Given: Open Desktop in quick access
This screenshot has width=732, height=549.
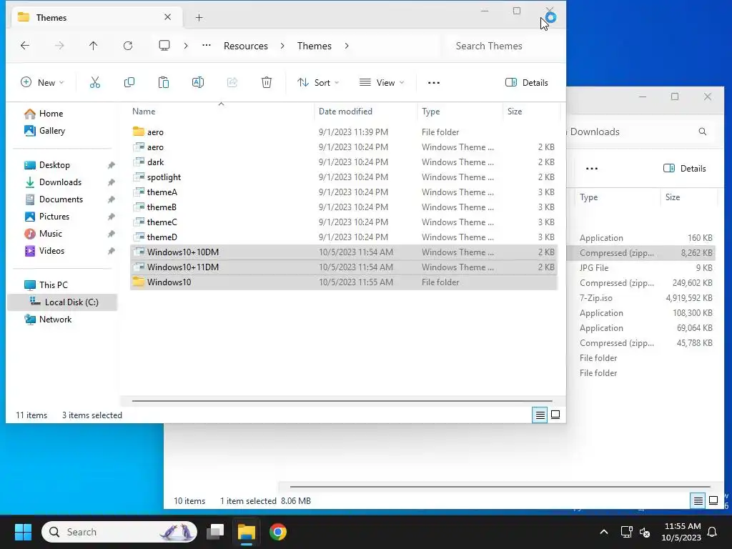Looking at the screenshot, I should [x=54, y=165].
